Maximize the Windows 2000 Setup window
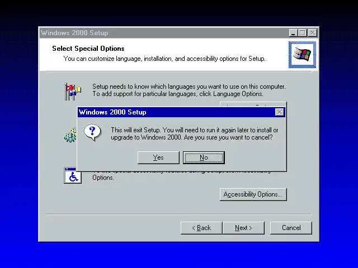Image resolution: width=358 pixels, height=268 pixels. pyautogui.click(x=303, y=33)
